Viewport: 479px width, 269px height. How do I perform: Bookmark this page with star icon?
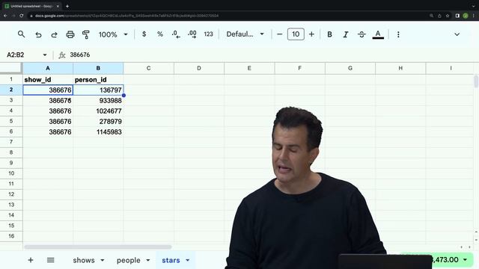pyautogui.click(x=448, y=16)
